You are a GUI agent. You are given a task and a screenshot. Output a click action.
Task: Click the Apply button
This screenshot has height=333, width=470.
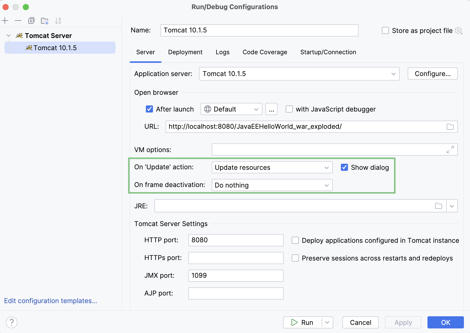coord(403,322)
